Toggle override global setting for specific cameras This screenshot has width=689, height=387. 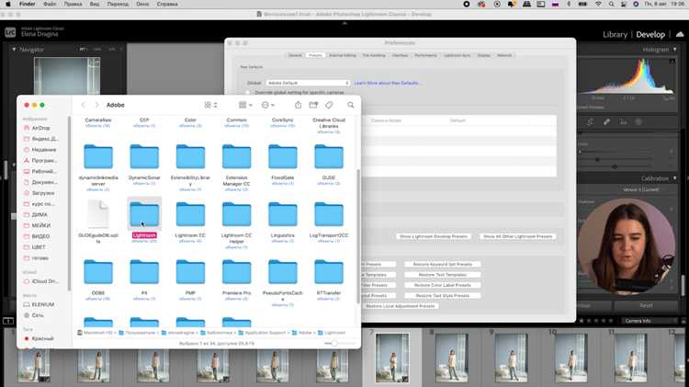(x=248, y=92)
